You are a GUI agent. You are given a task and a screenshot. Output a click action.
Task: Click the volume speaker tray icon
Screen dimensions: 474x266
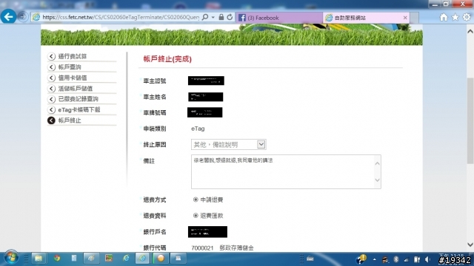[427, 259]
